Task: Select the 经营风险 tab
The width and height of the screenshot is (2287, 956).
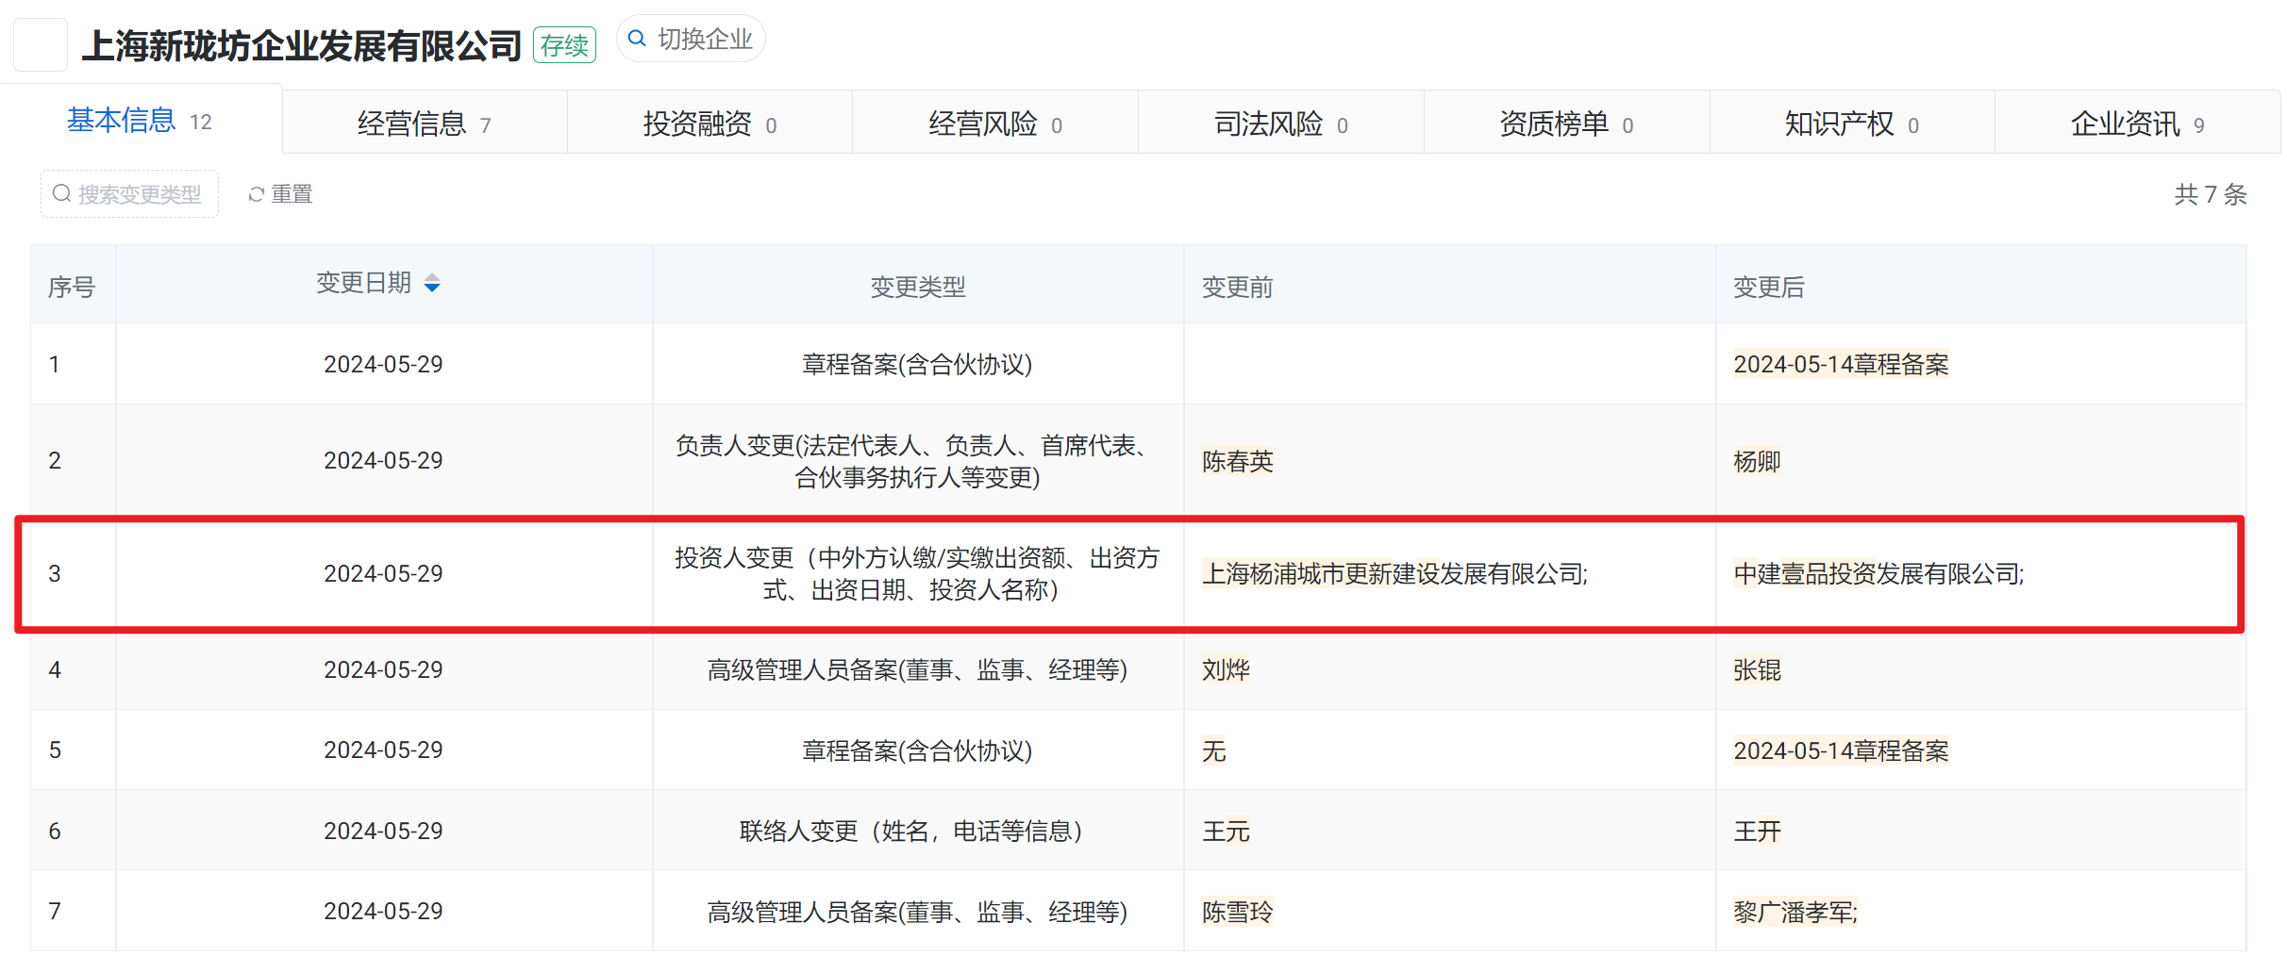Action: pyautogui.click(x=994, y=124)
